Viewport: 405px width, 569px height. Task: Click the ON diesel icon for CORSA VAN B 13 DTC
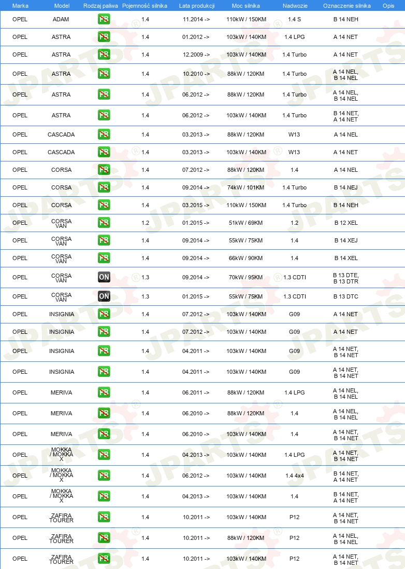104,296
